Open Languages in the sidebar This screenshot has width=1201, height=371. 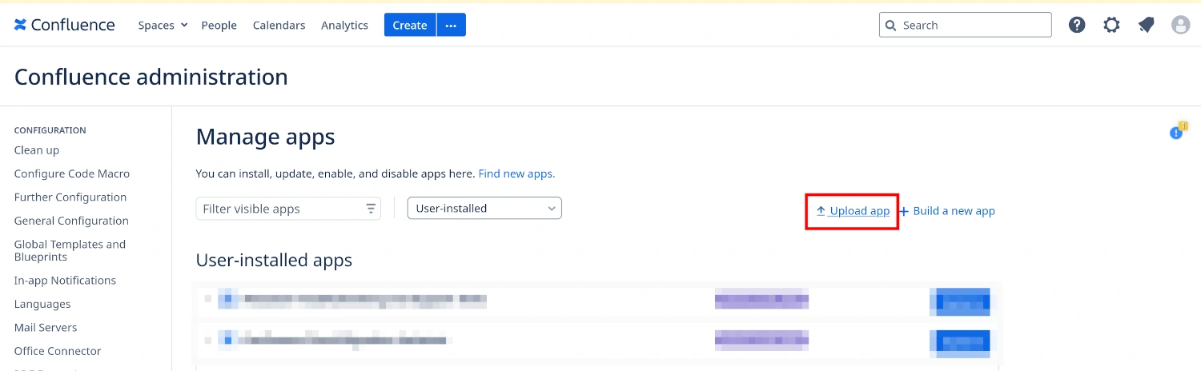(x=42, y=304)
